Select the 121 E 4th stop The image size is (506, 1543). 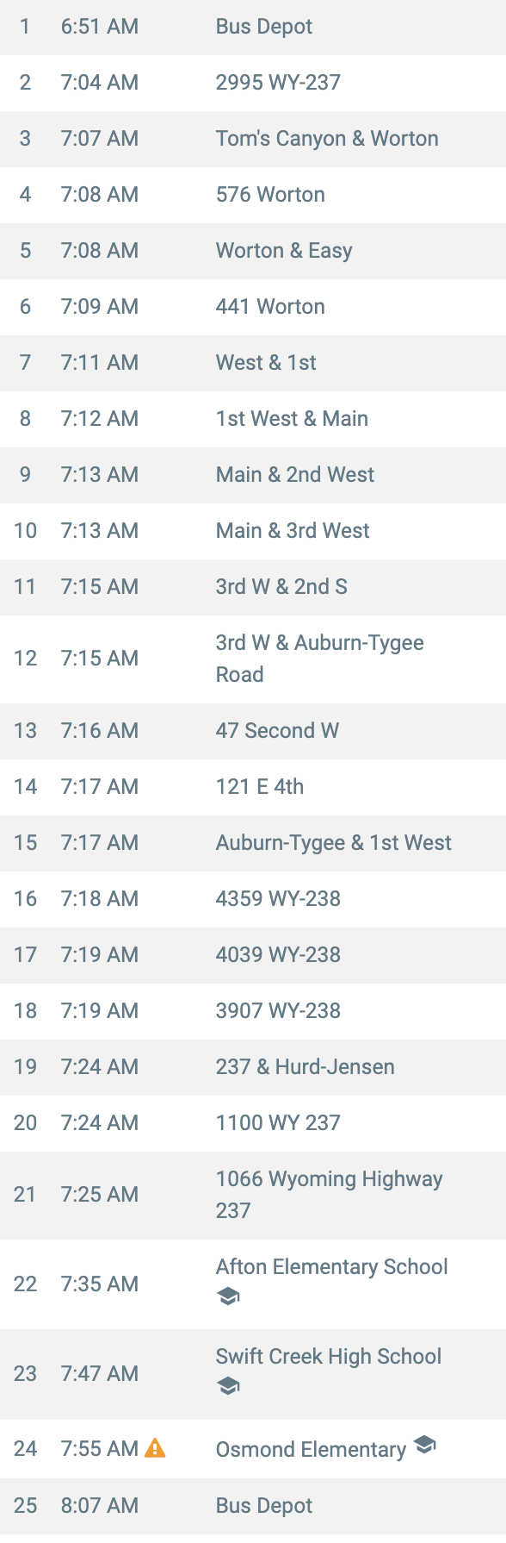click(253, 787)
